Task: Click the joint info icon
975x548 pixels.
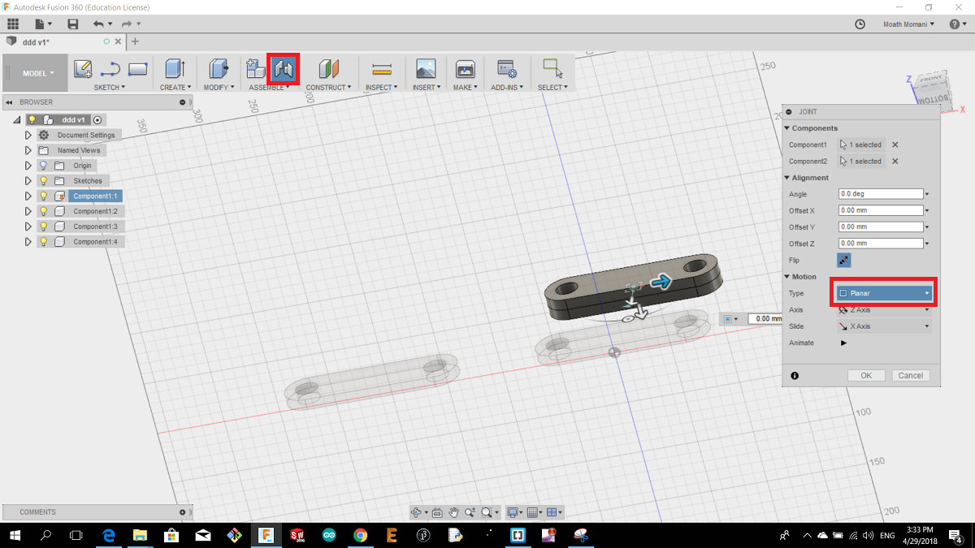Action: point(794,375)
